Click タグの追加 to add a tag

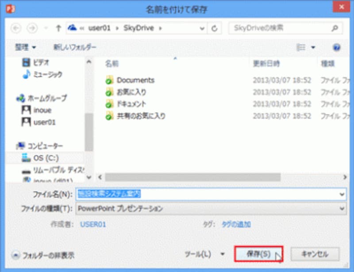tap(236, 224)
